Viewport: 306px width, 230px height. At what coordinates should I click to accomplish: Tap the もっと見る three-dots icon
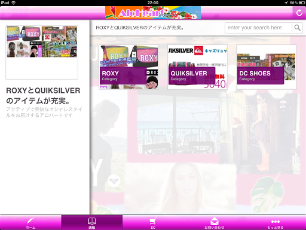(x=276, y=222)
